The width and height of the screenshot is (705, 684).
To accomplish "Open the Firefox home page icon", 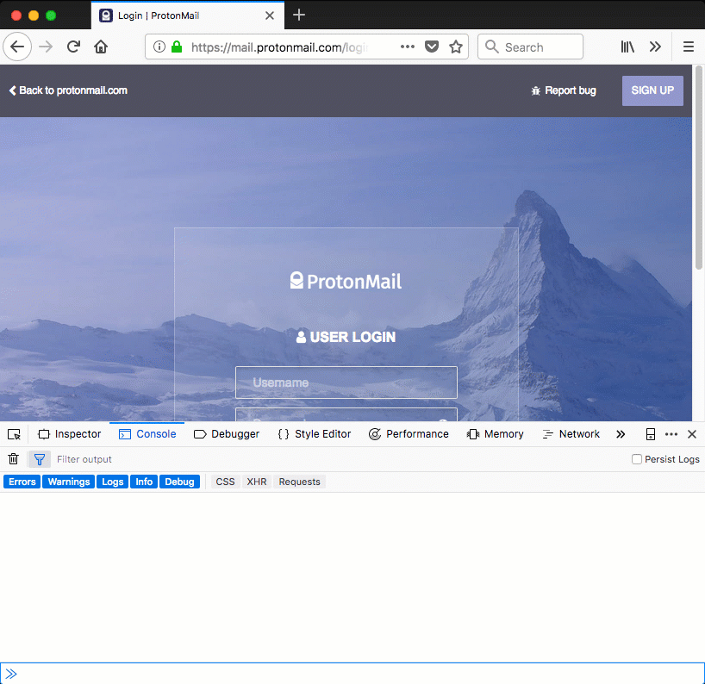I will [101, 47].
